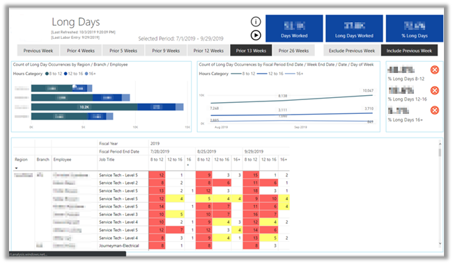Screen dimensions: 453x264
Task: Click the 7,248 data label on line chart
Action: (215, 108)
